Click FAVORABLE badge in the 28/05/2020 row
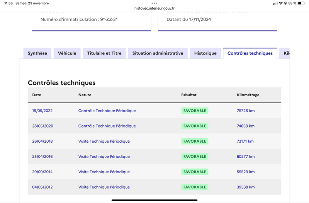Image resolution: width=309 pixels, height=203 pixels. click(x=195, y=126)
